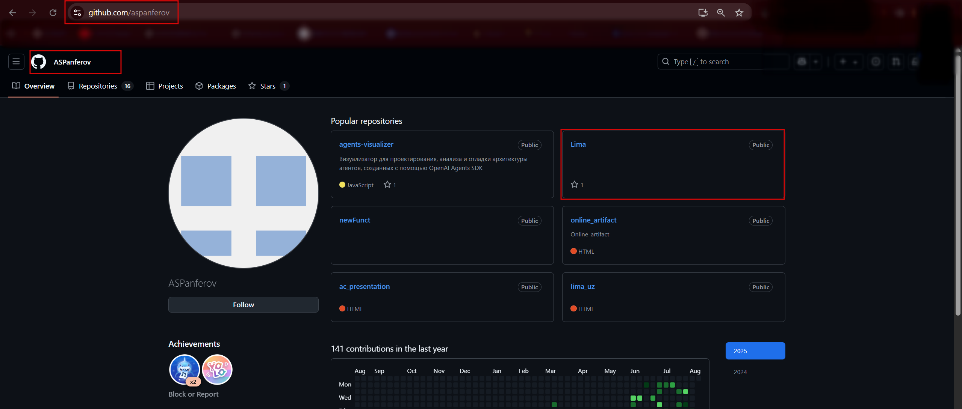Click the Block or Report link
This screenshot has height=409, width=962.
194,394
